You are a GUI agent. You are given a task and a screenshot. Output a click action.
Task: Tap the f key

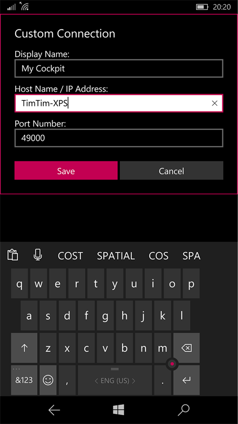[x=86, y=316]
